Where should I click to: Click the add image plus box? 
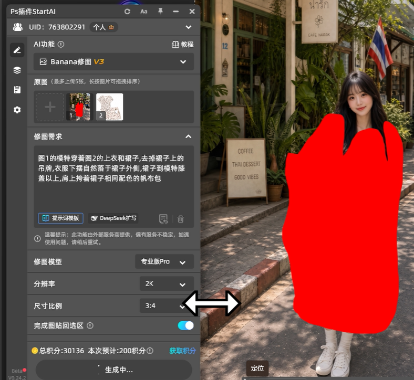50,107
